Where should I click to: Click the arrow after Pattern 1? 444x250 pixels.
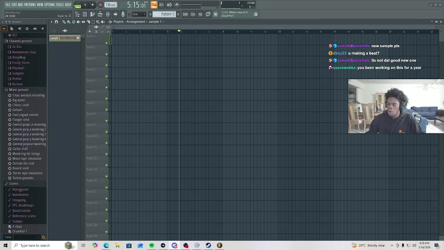(x=178, y=14)
